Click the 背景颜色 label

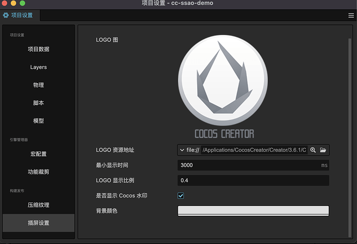pyautogui.click(x=107, y=211)
